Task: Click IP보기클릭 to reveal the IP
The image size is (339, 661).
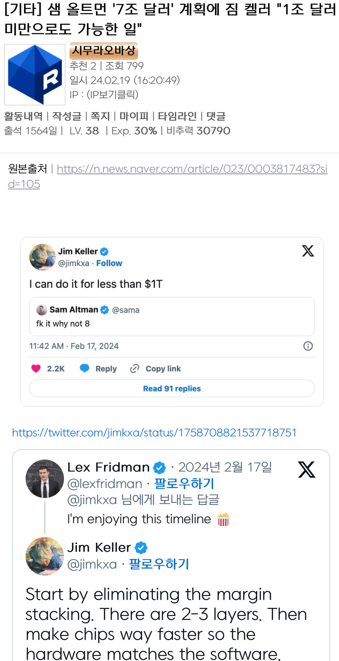Action: [112, 95]
